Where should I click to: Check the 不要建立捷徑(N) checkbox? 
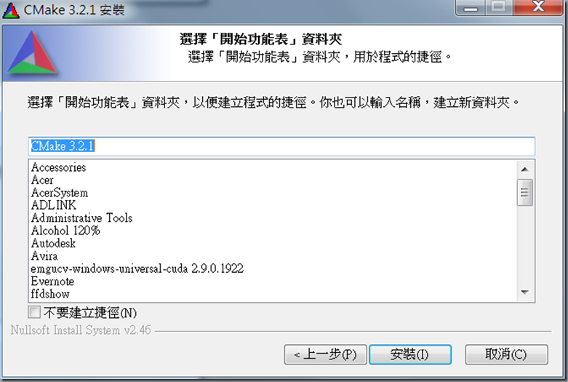click(x=34, y=312)
